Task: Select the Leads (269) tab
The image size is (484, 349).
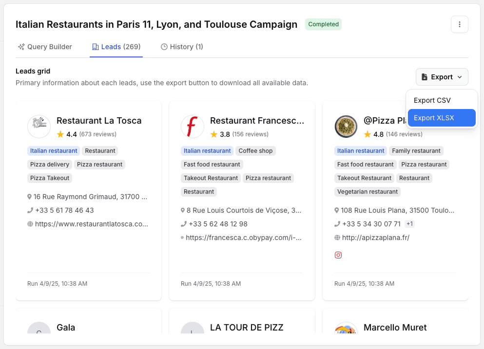Action: coord(116,47)
